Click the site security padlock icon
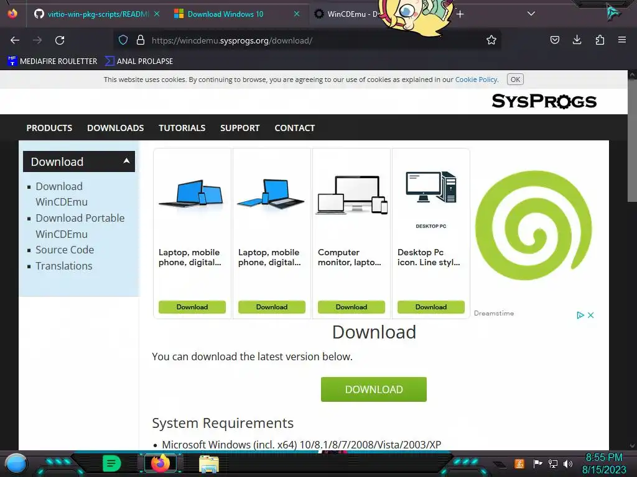637x477 pixels. click(141, 40)
